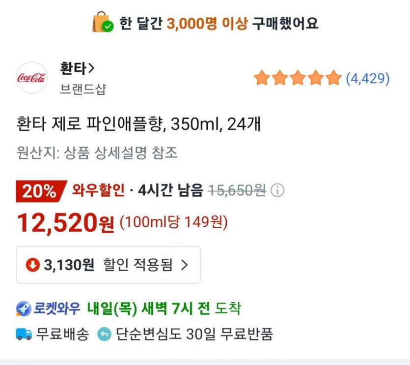
Task: Open the 환타 brand shop link
Action: coord(72,69)
